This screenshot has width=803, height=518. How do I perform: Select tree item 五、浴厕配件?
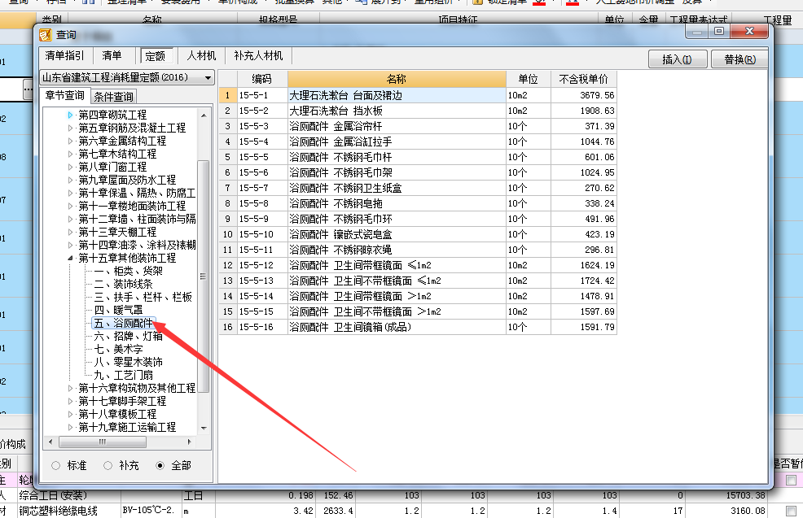(x=124, y=323)
